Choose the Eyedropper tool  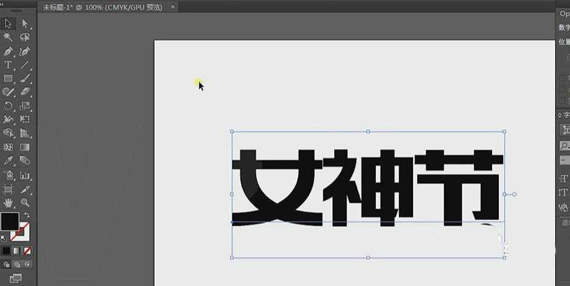click(x=8, y=160)
